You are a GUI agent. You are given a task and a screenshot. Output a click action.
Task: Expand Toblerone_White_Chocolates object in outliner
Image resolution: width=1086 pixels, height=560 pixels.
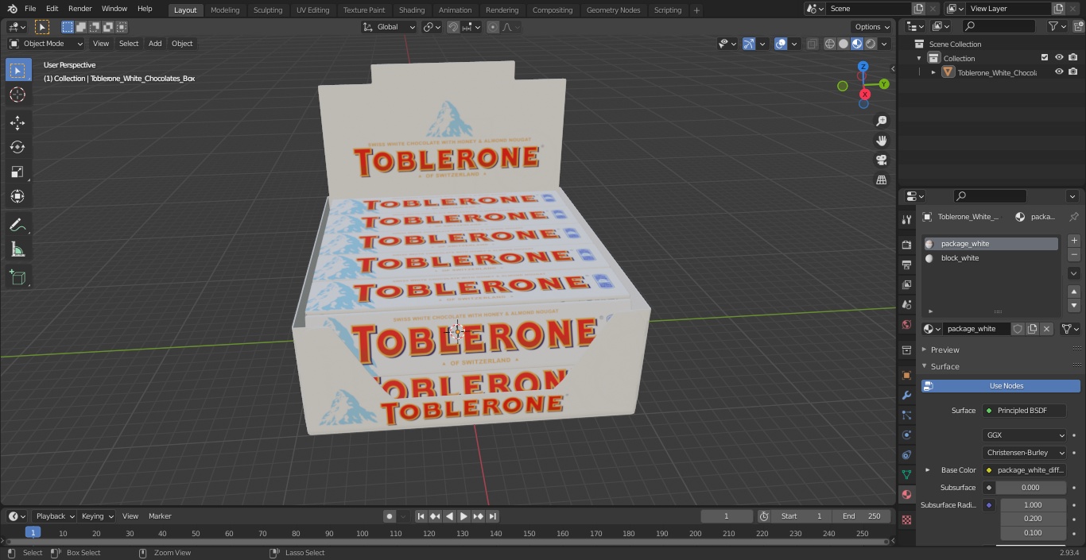pyautogui.click(x=933, y=72)
